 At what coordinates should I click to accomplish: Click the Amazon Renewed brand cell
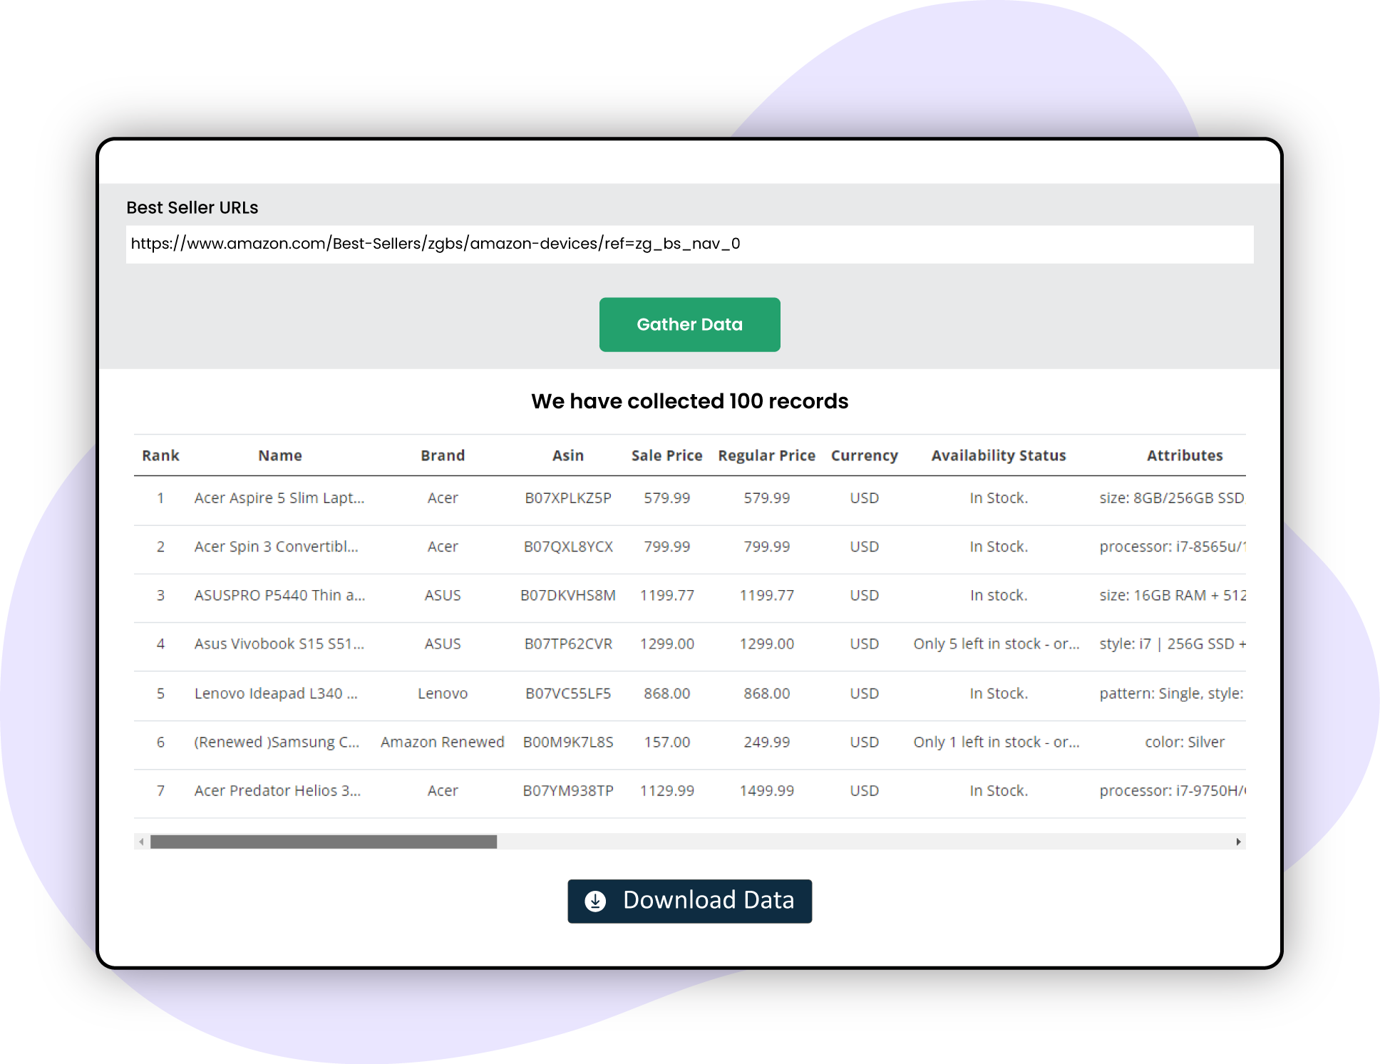tap(442, 742)
